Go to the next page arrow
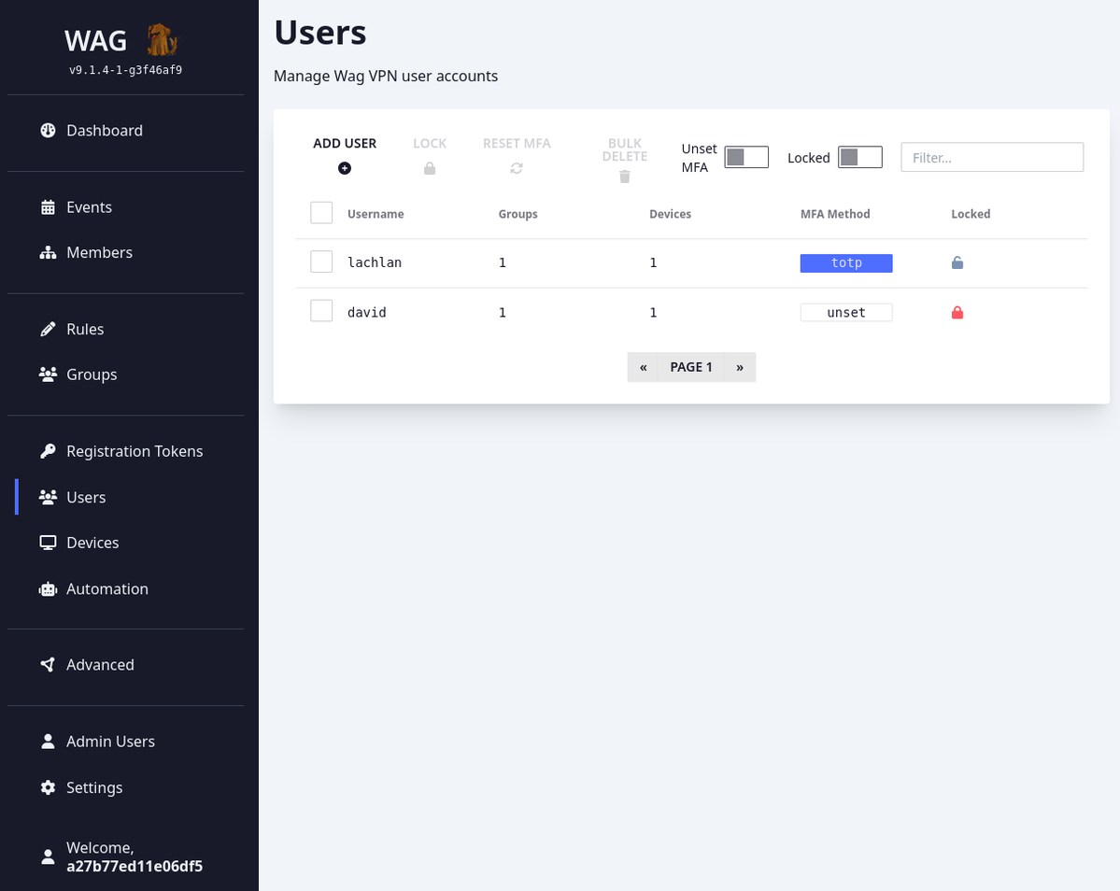Viewport: 1120px width, 891px height. click(x=740, y=367)
